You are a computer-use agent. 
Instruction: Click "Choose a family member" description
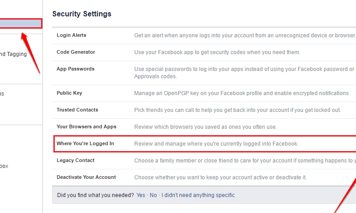pos(245,161)
